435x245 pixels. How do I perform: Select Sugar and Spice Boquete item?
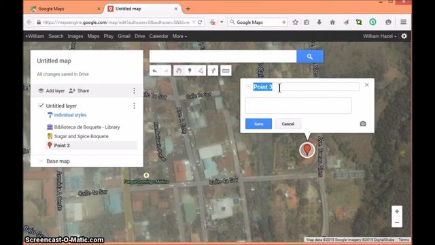tap(82, 136)
